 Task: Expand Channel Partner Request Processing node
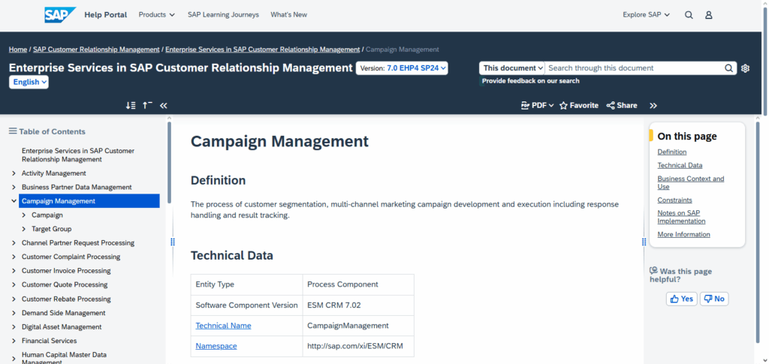[14, 243]
